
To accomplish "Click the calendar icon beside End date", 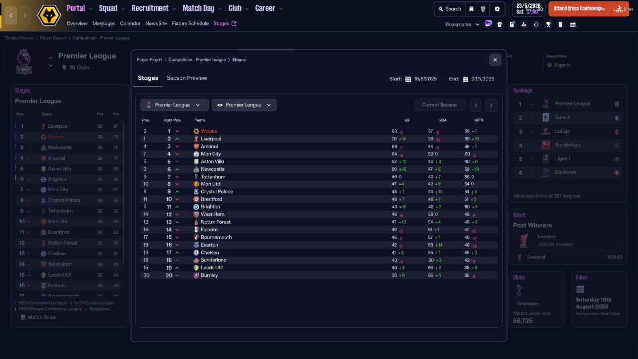I will 465,79.
